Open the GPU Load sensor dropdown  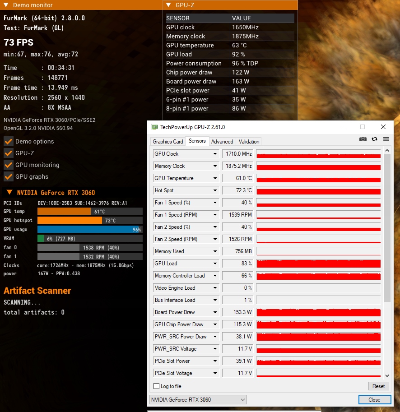pos(215,263)
